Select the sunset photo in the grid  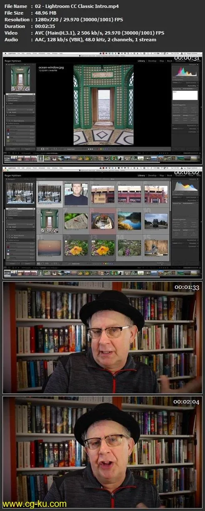(x=50, y=248)
